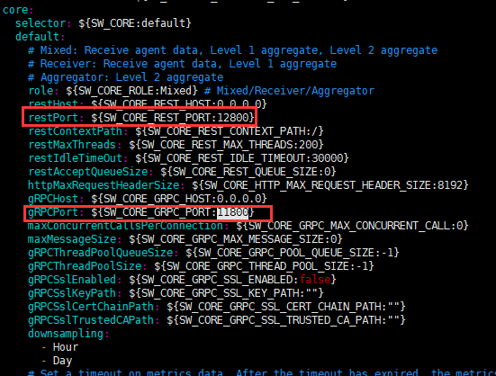The width and height of the screenshot is (496, 376).
Task: Click the selector key under core
Action: 41,23
